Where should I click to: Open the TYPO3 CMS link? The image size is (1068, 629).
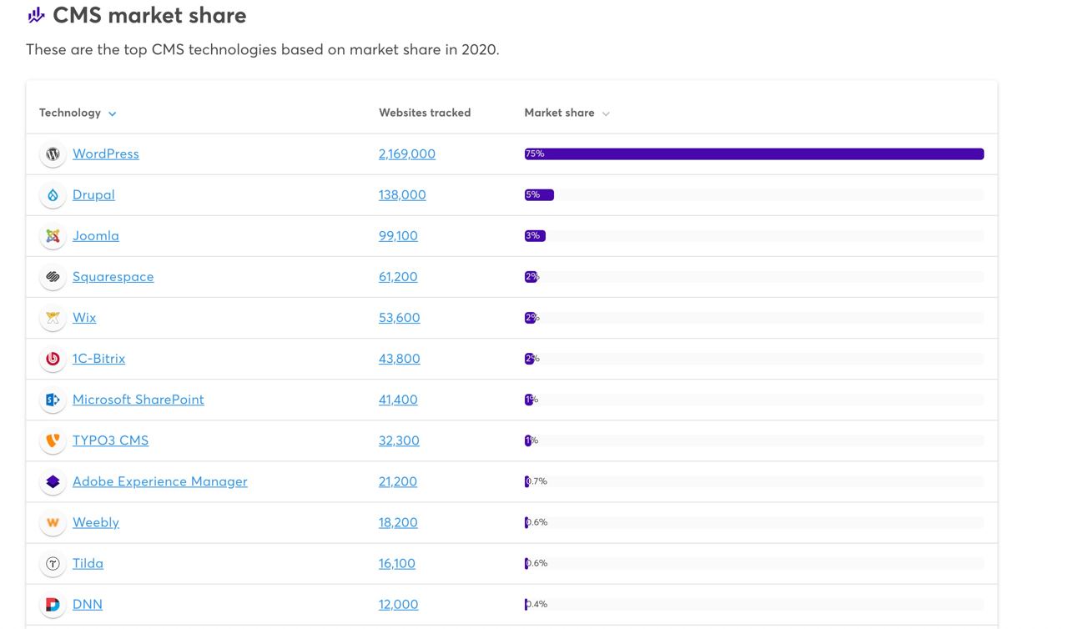(110, 440)
